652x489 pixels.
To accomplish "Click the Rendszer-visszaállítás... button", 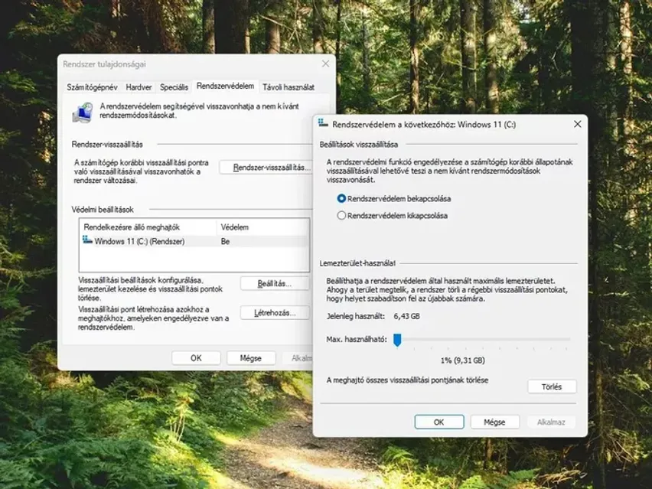I will 266,168.
